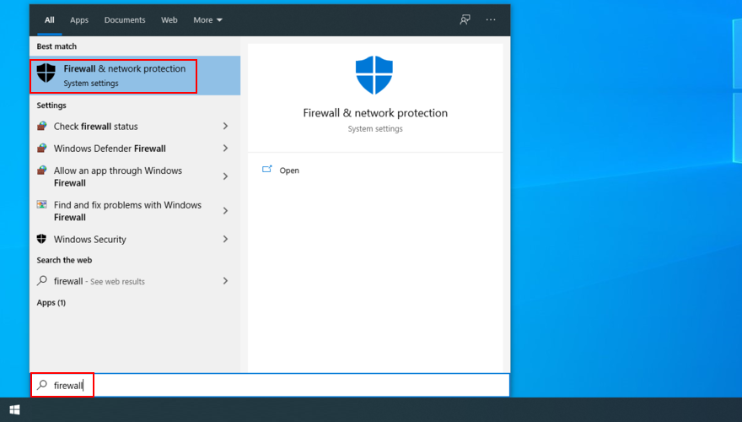Expand arrow next to firewall web results

225,281
